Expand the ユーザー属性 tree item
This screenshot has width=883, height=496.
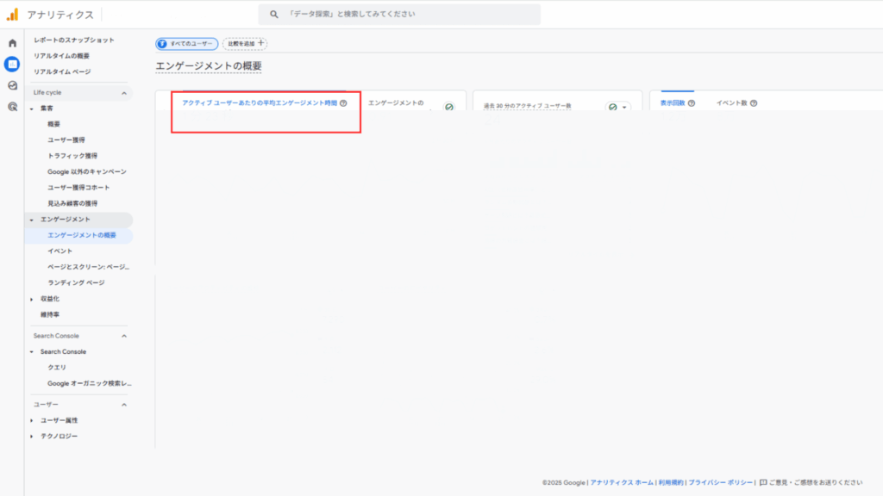[x=32, y=420]
